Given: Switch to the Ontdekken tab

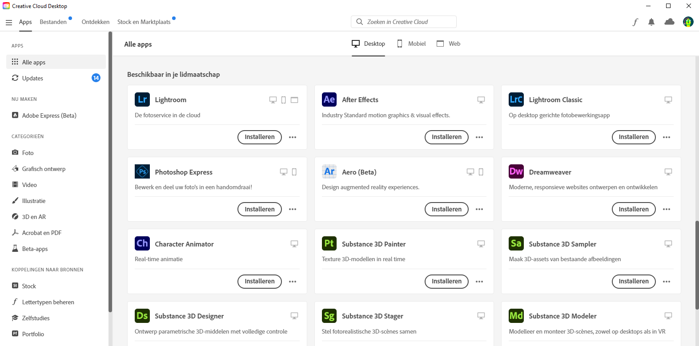Looking at the screenshot, I should click(x=96, y=22).
